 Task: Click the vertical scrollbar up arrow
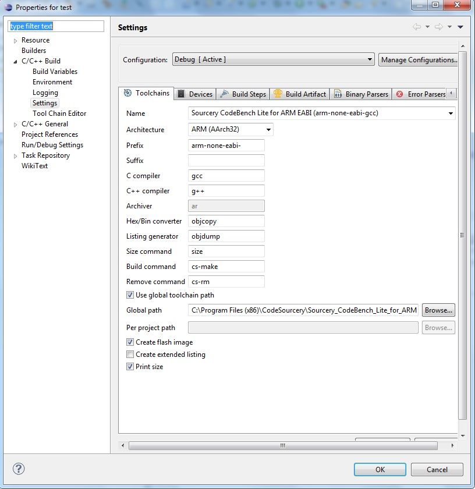[463, 46]
